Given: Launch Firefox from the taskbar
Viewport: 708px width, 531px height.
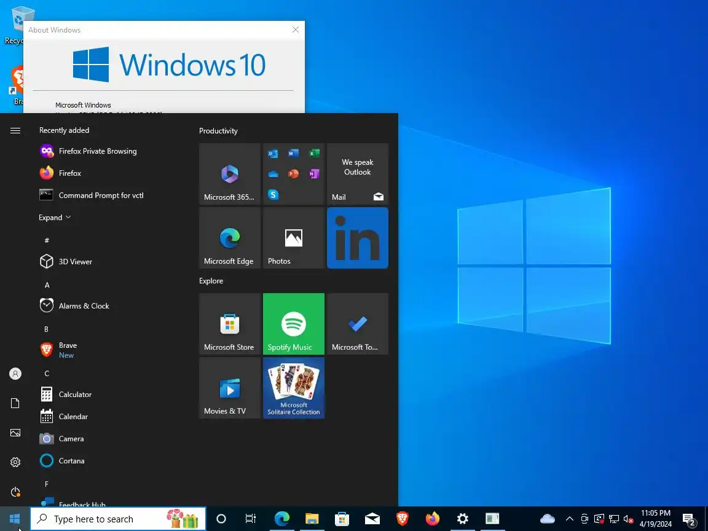Looking at the screenshot, I should pos(433,519).
